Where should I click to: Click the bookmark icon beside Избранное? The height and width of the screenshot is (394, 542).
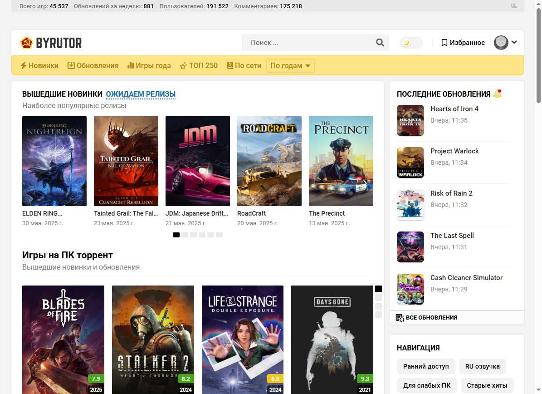pos(444,43)
